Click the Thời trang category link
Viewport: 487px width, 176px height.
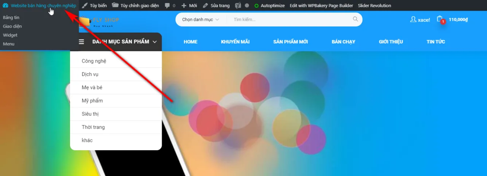click(93, 127)
